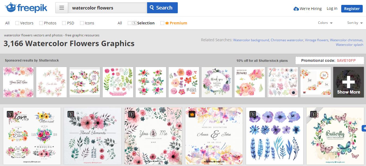Select the All content type filter
366x166 pixels.
coord(7,23)
